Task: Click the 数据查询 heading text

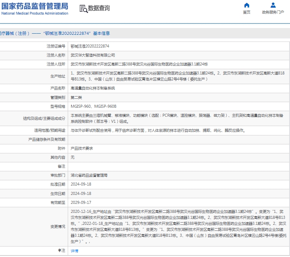Action: click(x=99, y=8)
